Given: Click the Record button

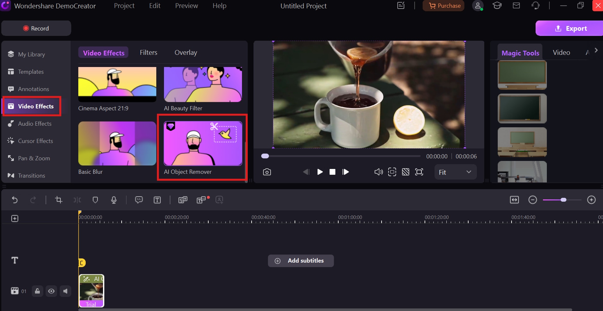Looking at the screenshot, I should [x=36, y=28].
